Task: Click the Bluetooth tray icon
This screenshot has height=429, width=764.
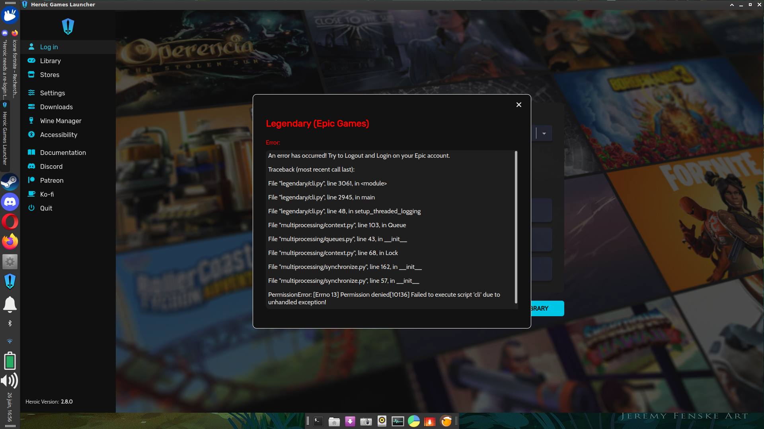Action: click(x=10, y=323)
